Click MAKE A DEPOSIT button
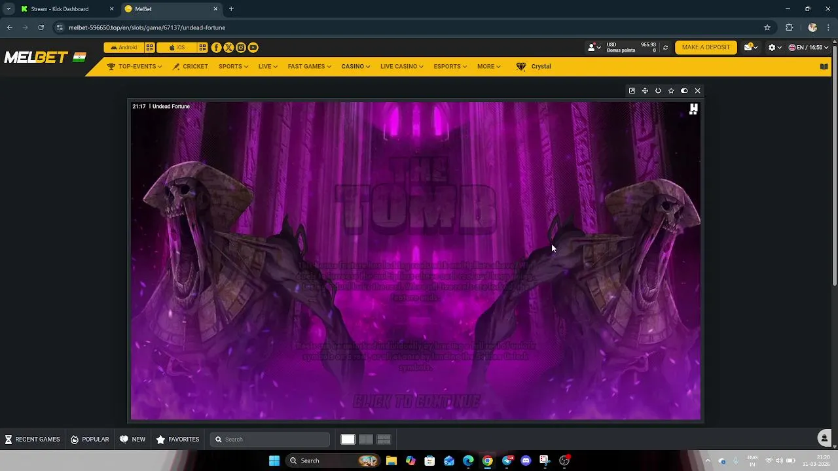The height and width of the screenshot is (471, 838). pos(706,47)
